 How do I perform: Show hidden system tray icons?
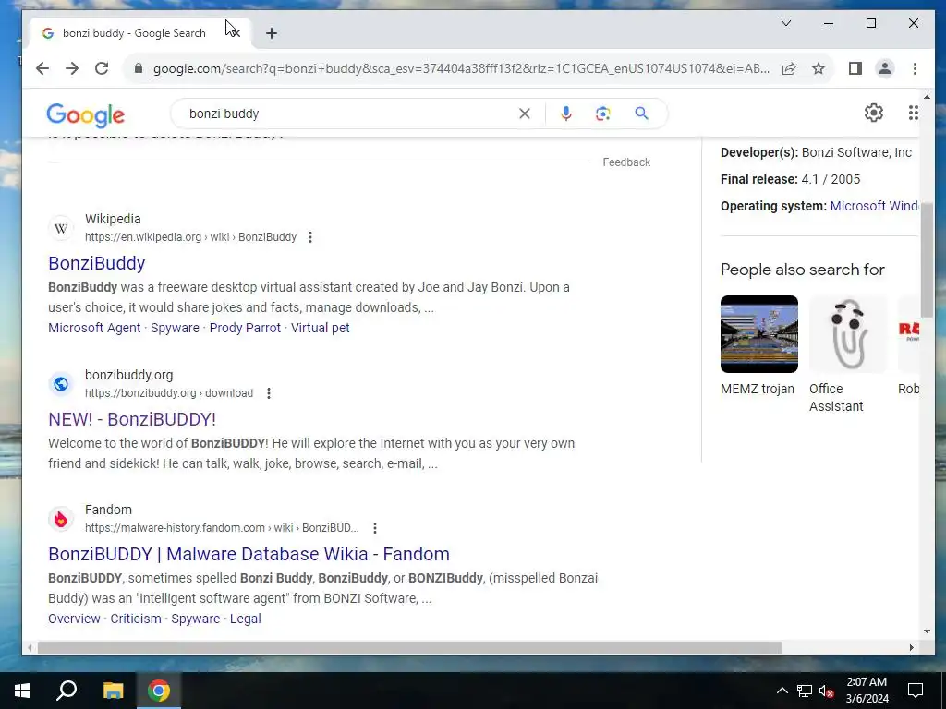click(782, 691)
